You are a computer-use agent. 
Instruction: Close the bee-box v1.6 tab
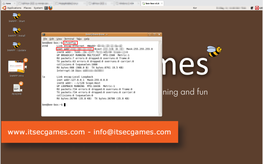click(x=162, y=3)
